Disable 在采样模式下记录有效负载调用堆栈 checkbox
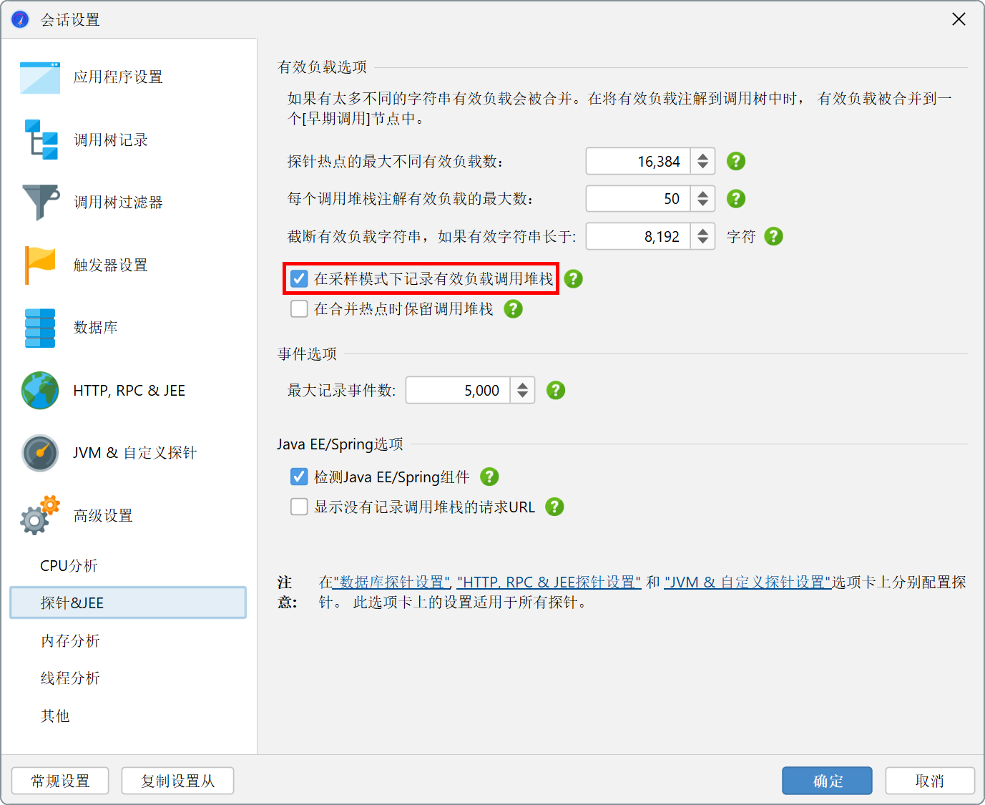 [300, 278]
